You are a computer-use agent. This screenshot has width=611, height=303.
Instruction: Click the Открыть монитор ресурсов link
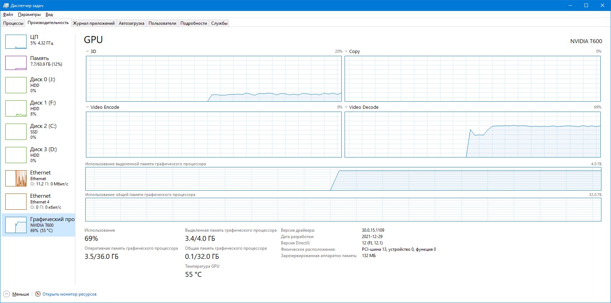click(69, 294)
